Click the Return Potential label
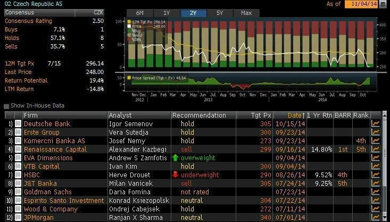This screenshot has width=390, height=222. click(26, 80)
